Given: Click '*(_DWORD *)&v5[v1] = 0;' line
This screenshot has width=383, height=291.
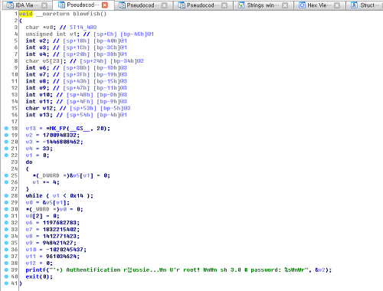Looking at the screenshot, I should [71, 175].
